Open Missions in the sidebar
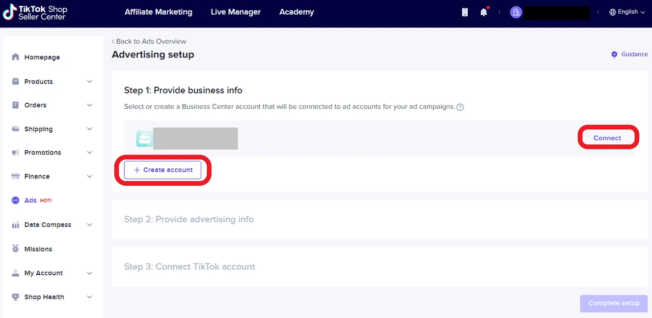 38,249
